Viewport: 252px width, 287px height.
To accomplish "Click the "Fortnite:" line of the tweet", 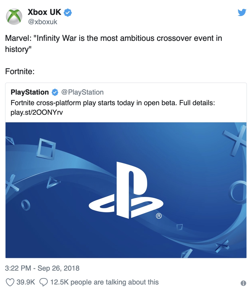I will tap(20, 71).
